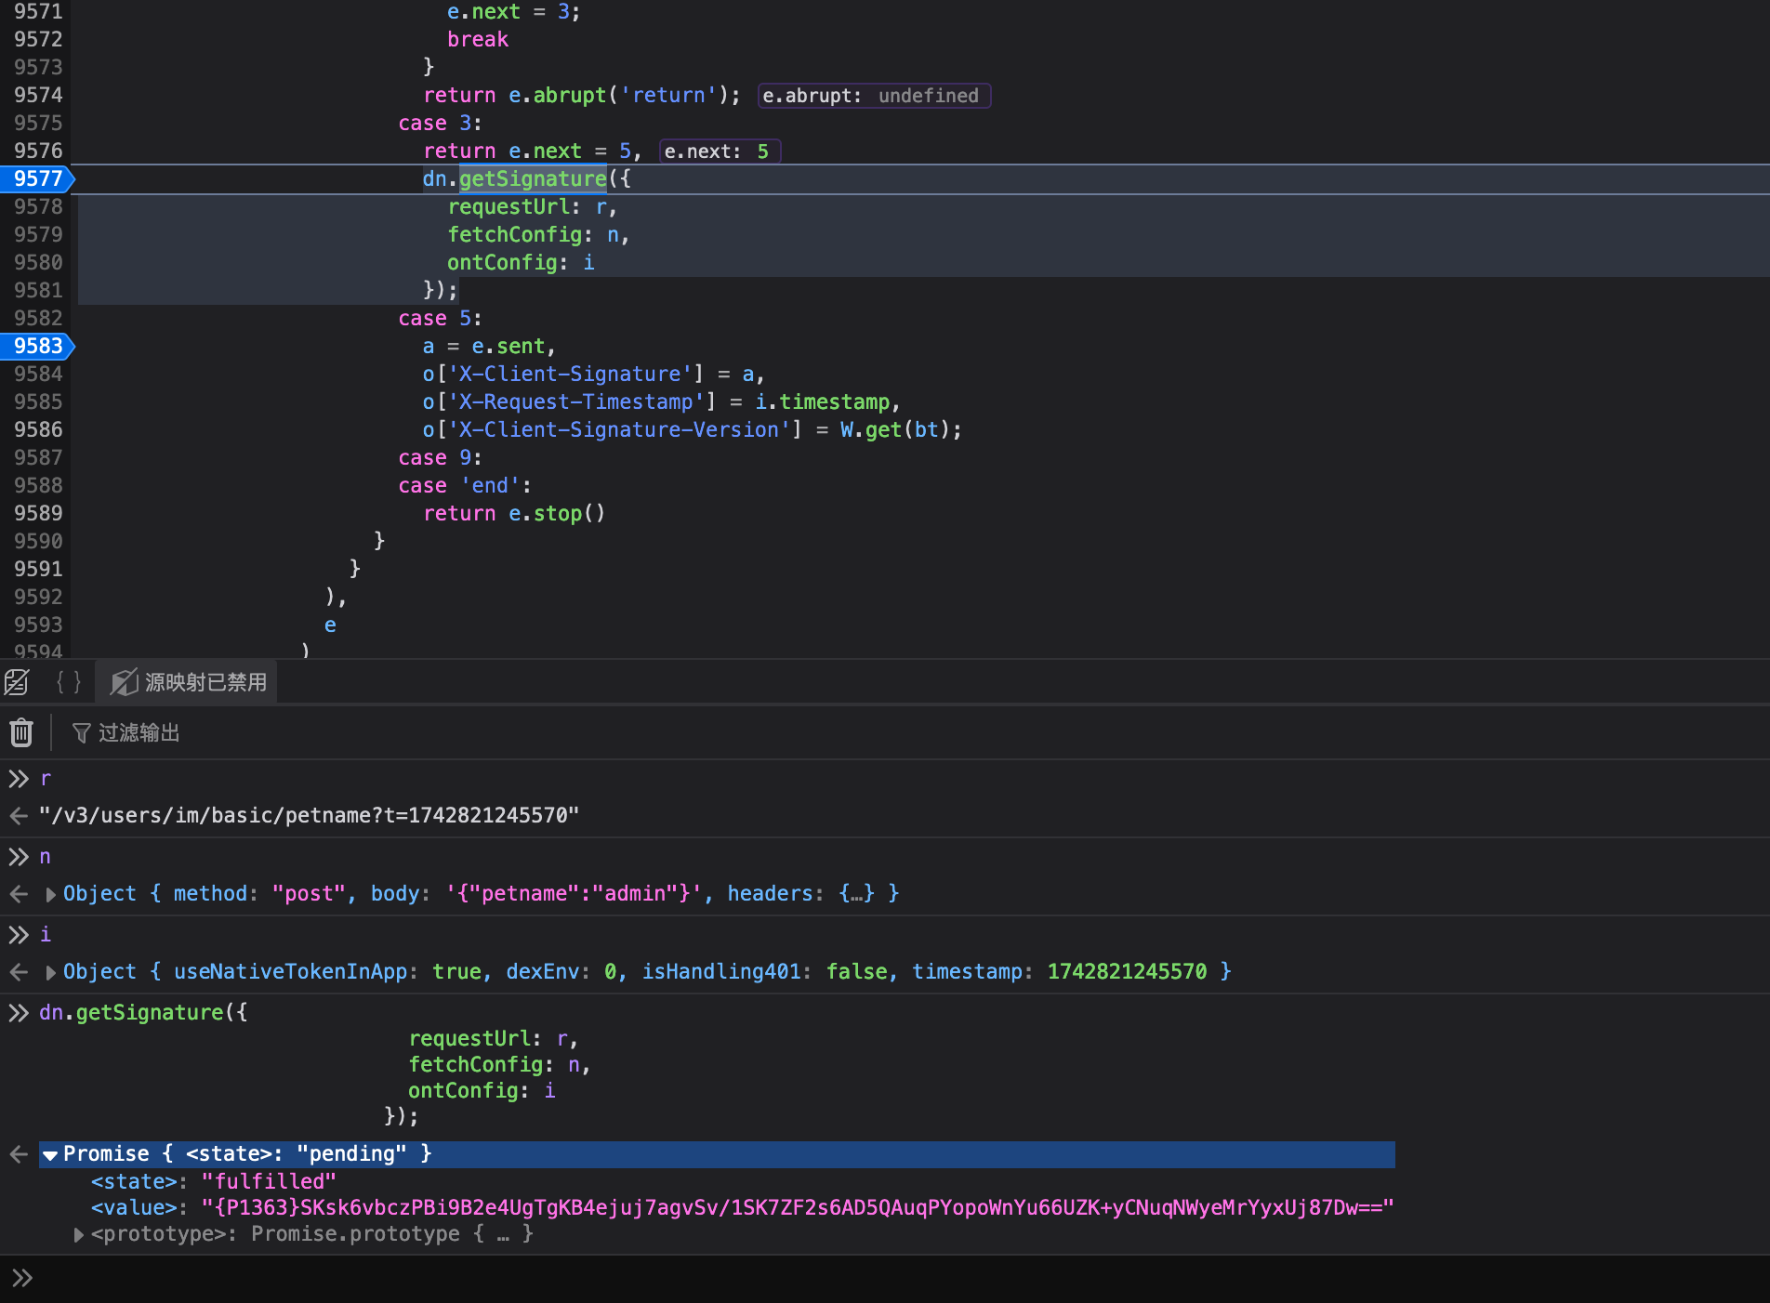Click the break statement on line 9572
This screenshot has height=1303, width=1770.
pyautogui.click(x=478, y=39)
